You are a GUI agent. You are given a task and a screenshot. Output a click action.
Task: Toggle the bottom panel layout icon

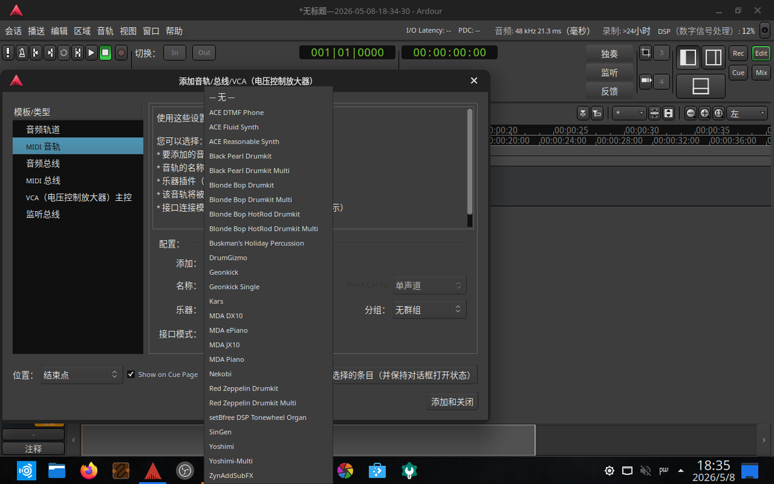(x=701, y=86)
